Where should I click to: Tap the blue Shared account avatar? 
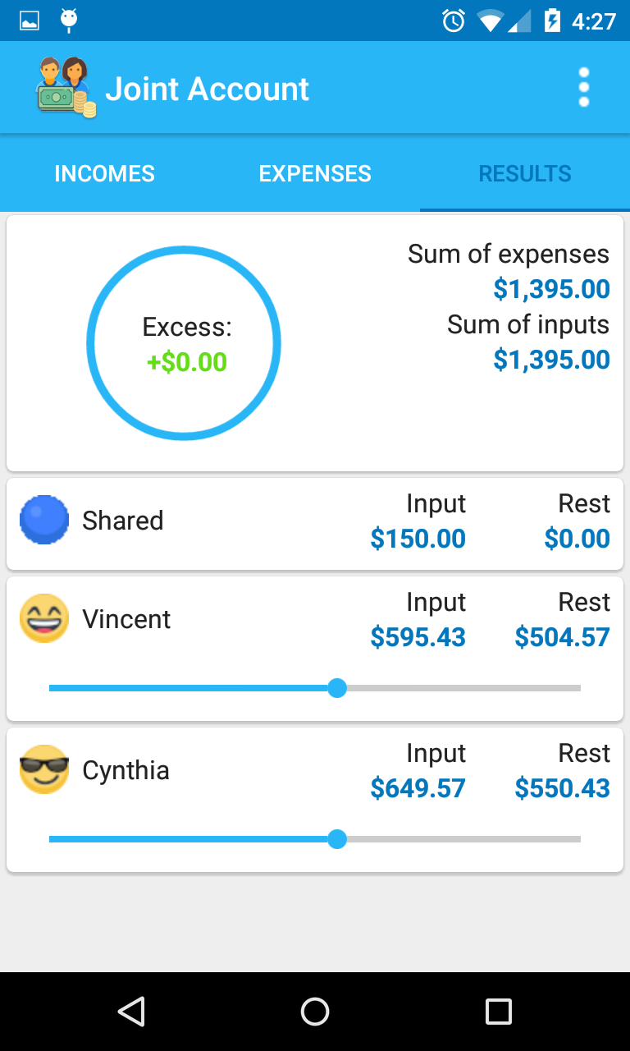coord(44,520)
